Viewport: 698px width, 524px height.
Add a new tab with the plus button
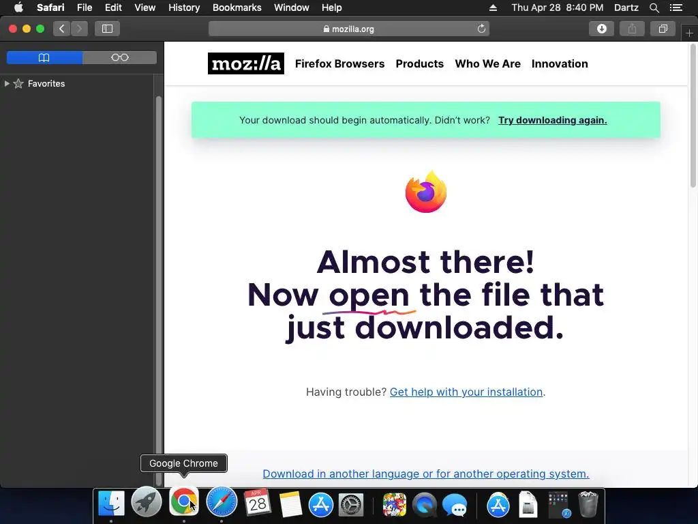[x=689, y=33]
